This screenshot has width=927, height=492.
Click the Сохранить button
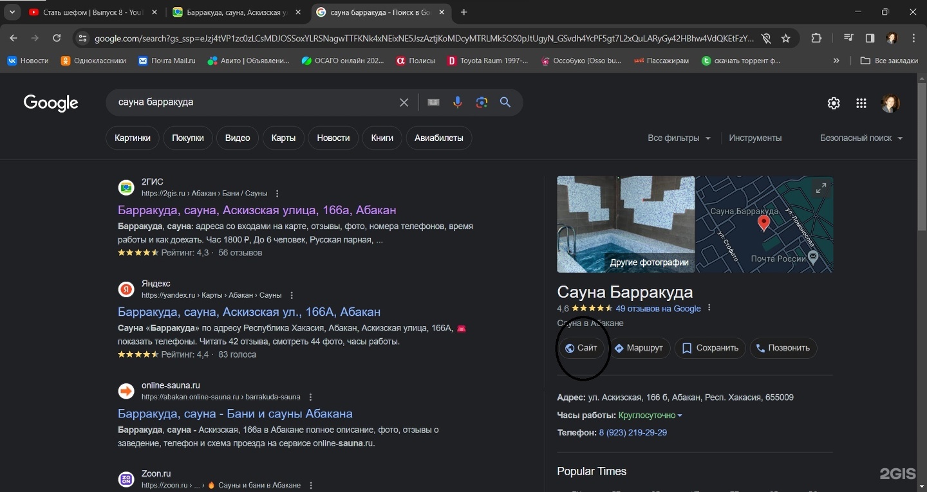[711, 348]
